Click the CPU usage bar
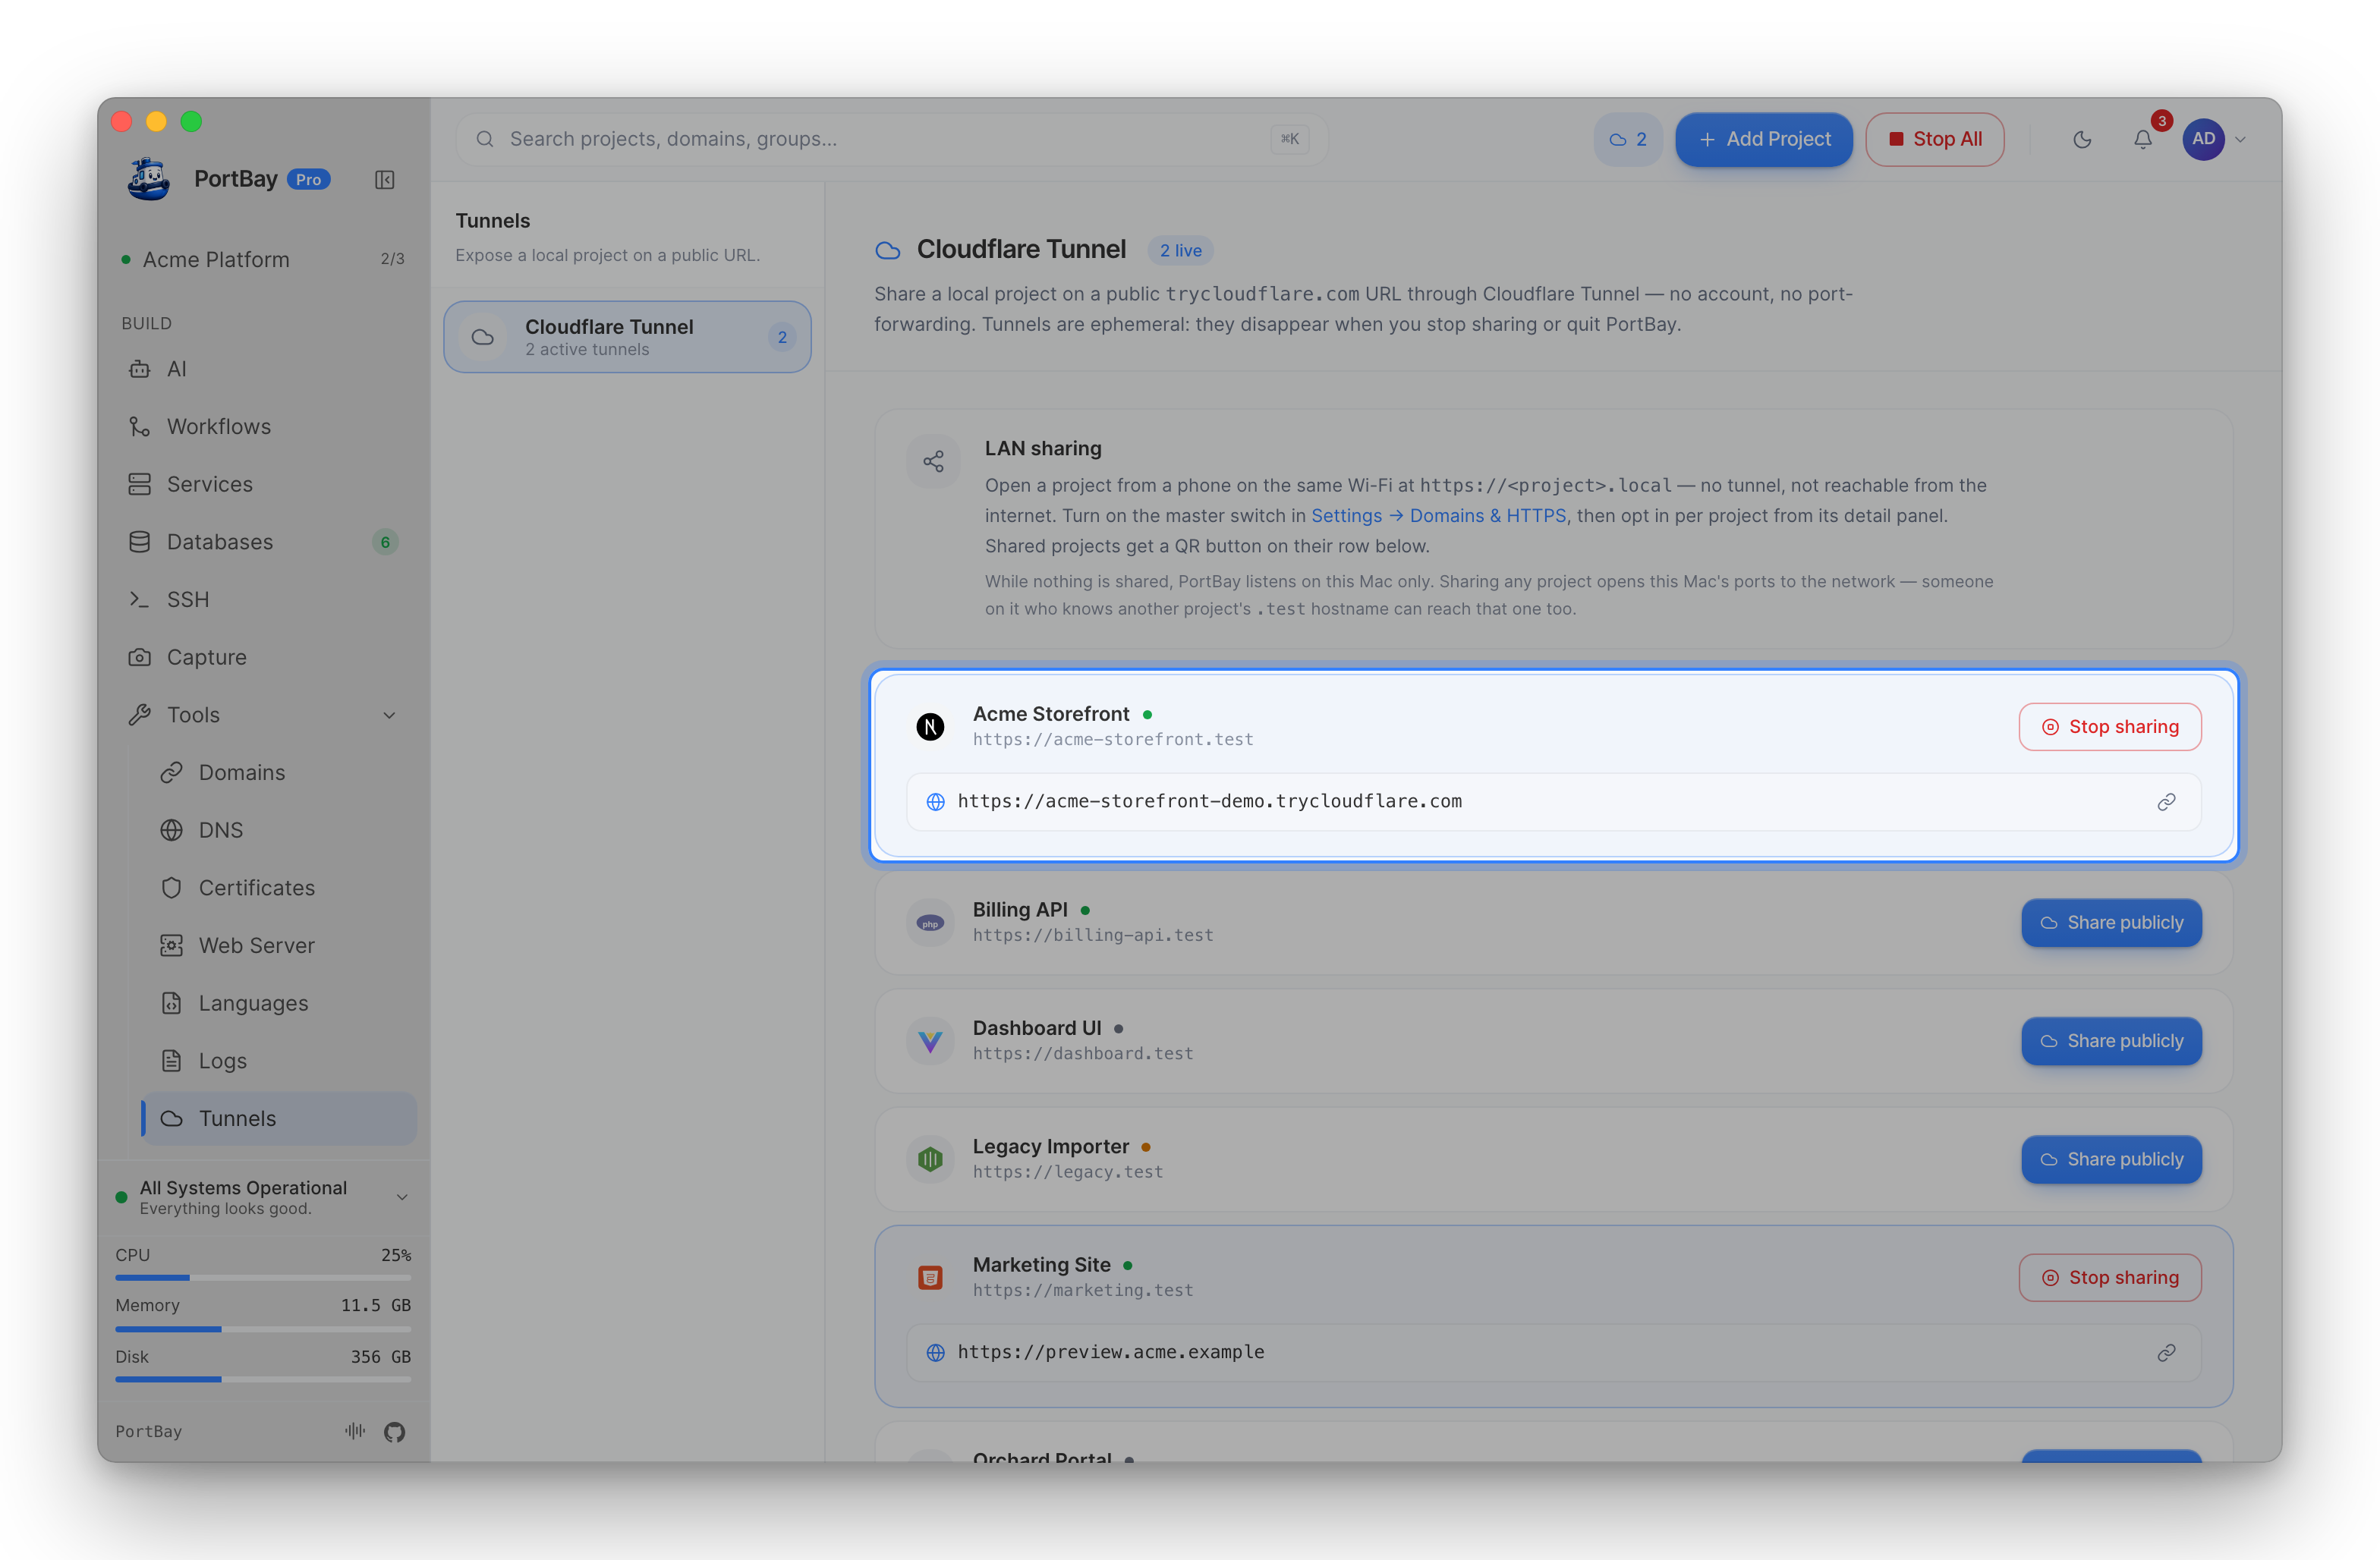This screenshot has width=2380, height=1560. click(263, 1278)
